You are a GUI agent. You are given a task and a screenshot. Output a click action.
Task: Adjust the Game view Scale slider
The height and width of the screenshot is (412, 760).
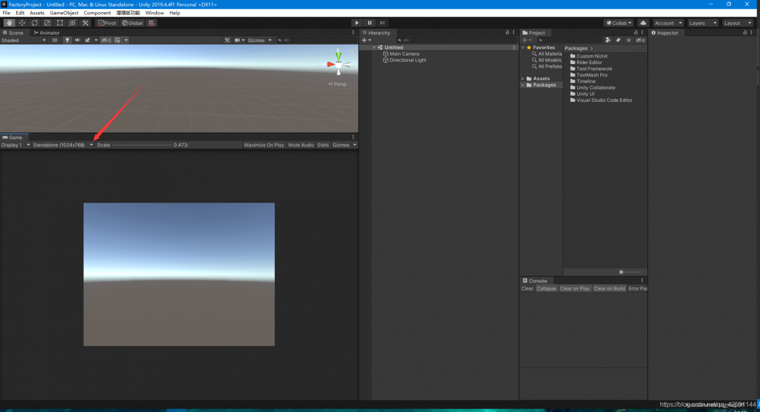click(x=142, y=145)
